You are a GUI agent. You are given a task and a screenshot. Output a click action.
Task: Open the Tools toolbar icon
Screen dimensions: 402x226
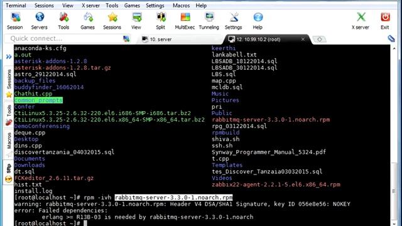[63, 21]
